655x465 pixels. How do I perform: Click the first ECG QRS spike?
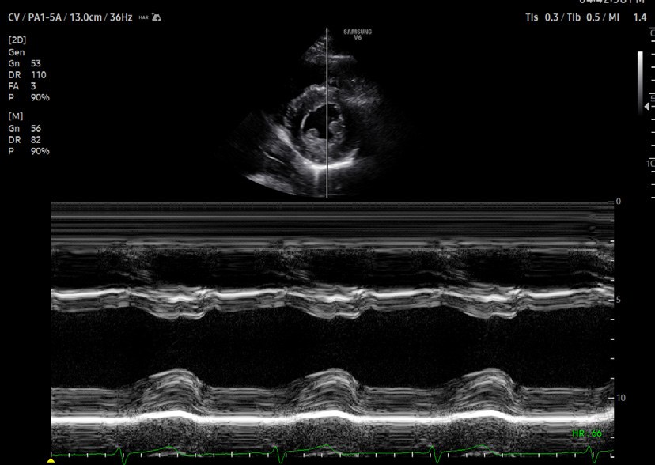(x=121, y=454)
